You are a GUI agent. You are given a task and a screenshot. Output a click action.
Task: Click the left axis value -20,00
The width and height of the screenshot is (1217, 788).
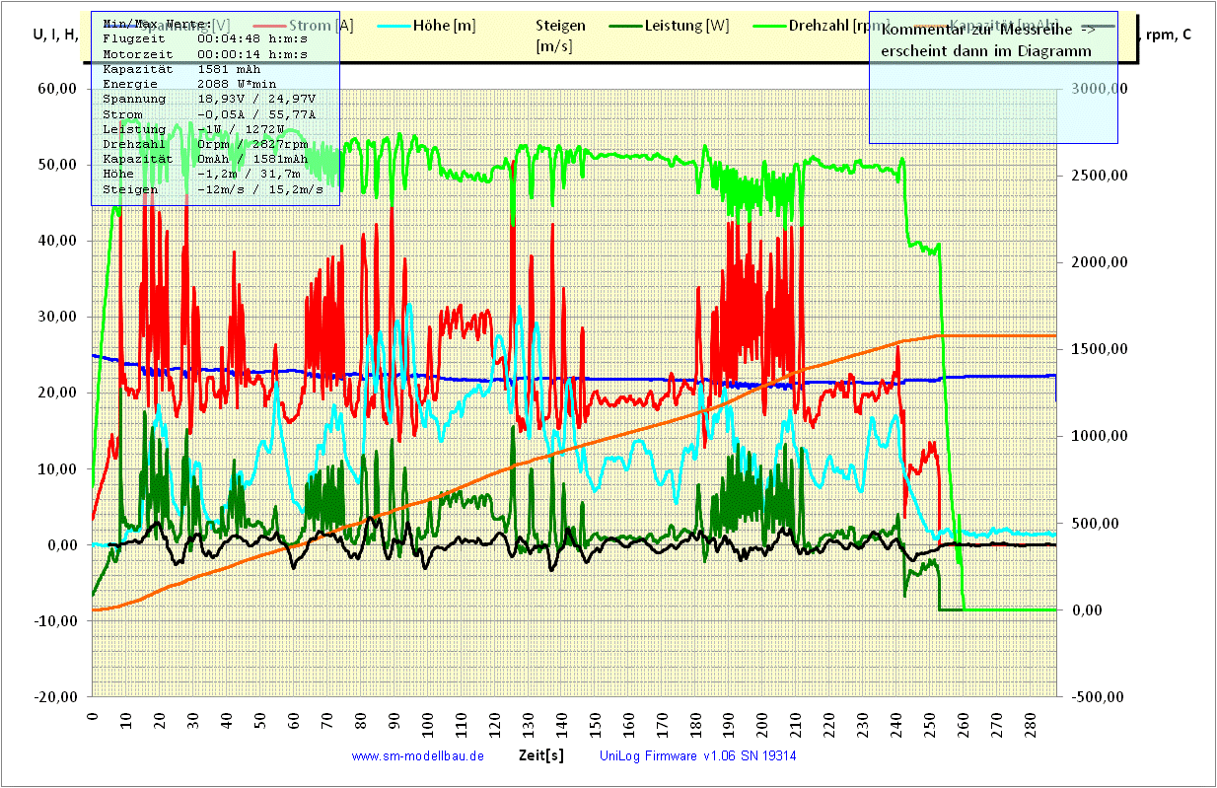coord(55,696)
